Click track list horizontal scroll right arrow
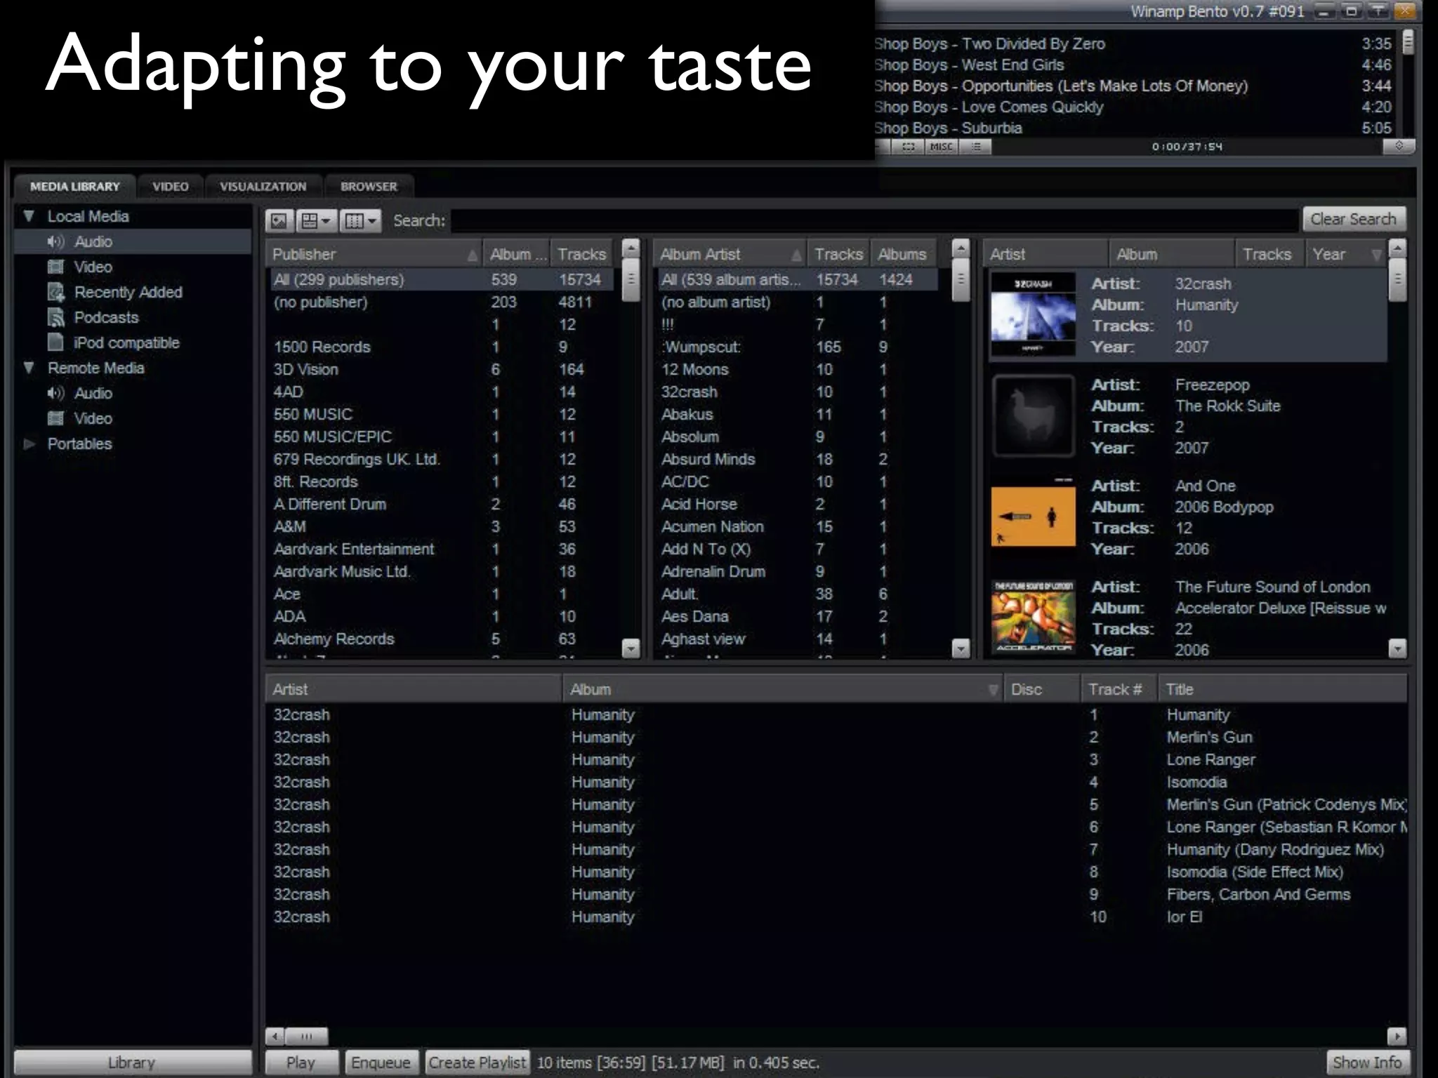 pos(1397,1036)
